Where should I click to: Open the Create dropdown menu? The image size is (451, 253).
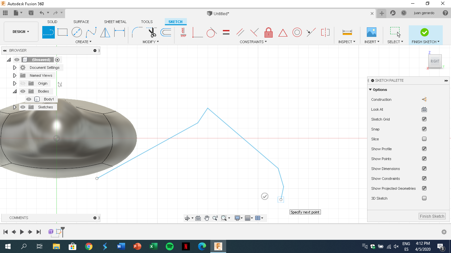(x=83, y=42)
